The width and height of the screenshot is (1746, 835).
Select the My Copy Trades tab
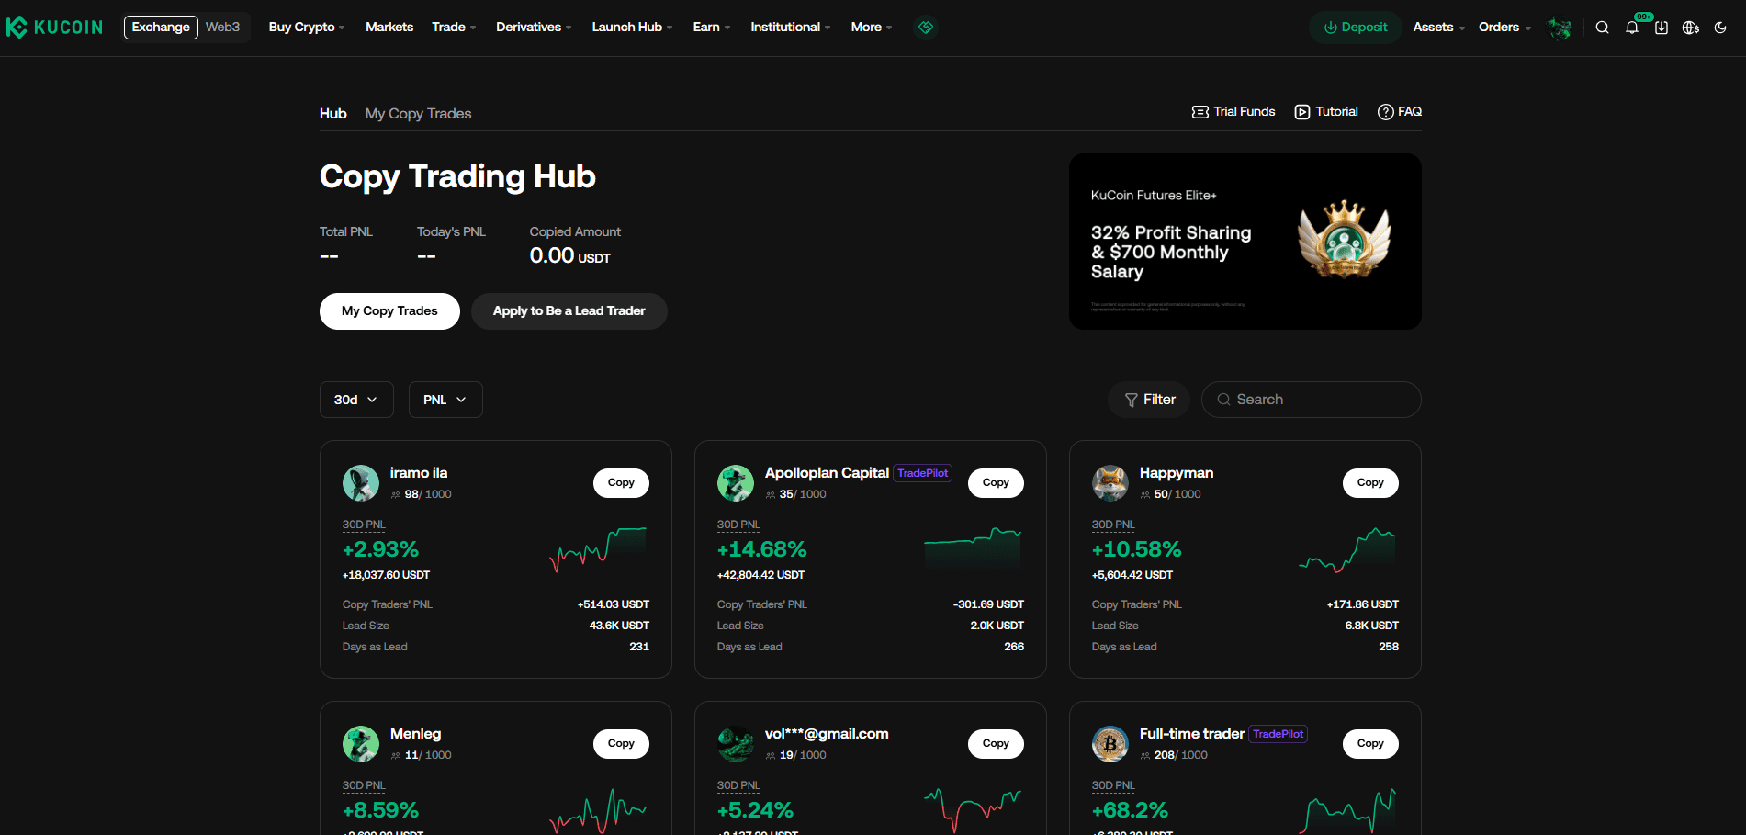pyautogui.click(x=418, y=114)
